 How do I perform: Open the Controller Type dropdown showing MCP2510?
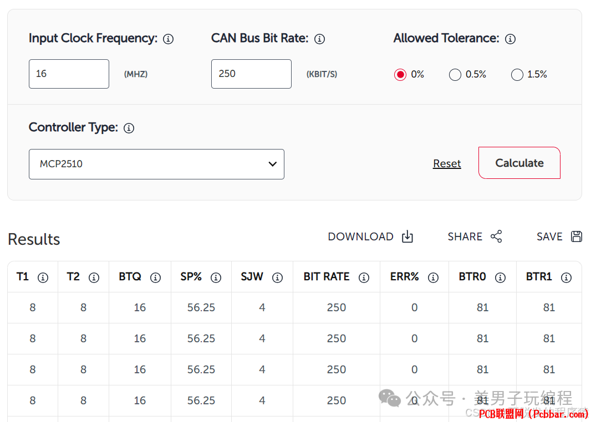pyautogui.click(x=156, y=164)
